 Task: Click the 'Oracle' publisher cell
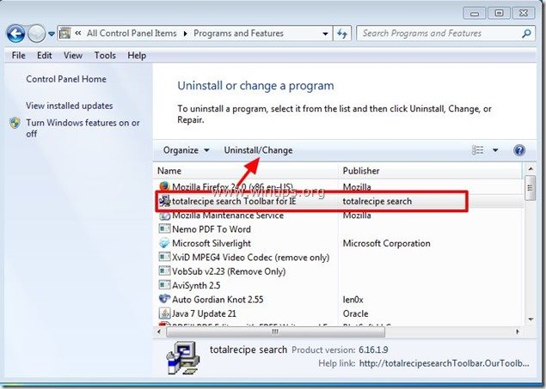click(x=355, y=314)
